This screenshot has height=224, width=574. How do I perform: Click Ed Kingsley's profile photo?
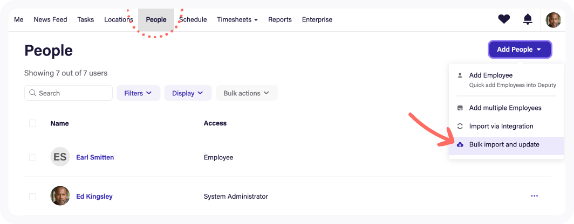[60, 196]
